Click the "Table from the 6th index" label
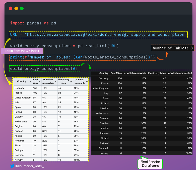The height and width of the screenshot is (170, 196). pos(22,51)
